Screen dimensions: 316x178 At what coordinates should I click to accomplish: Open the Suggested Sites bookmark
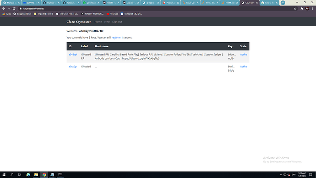[x=22, y=14]
